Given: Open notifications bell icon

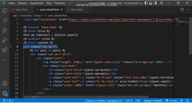Looking at the screenshot, I should click(187, 101).
